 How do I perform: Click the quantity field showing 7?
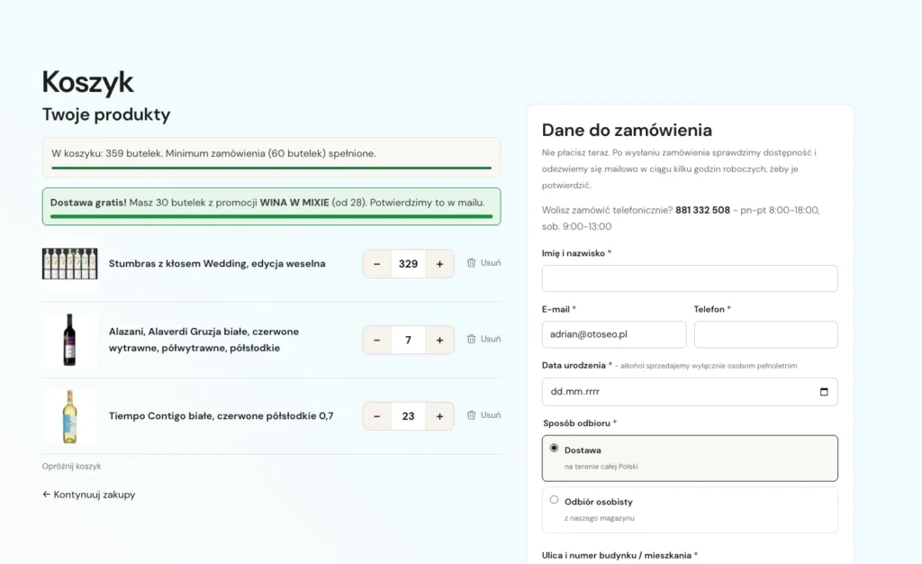pyautogui.click(x=408, y=340)
